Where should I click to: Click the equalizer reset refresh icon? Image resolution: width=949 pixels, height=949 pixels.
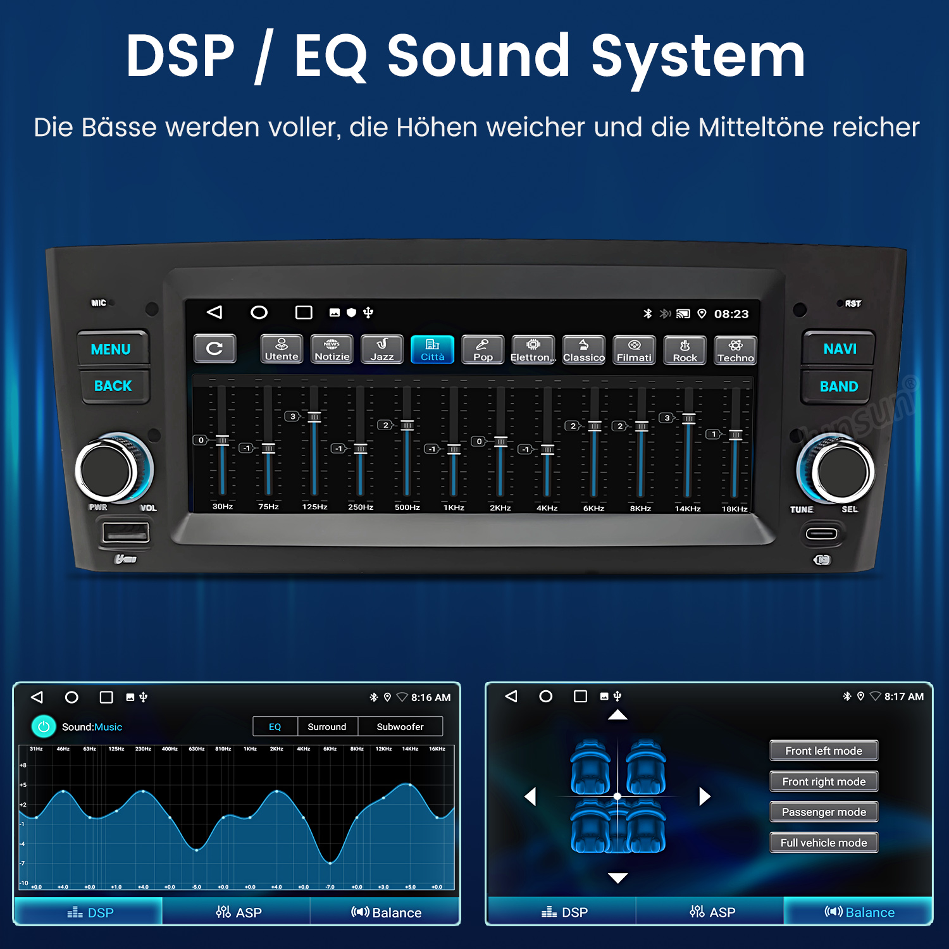(x=215, y=349)
